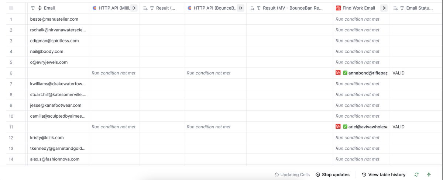Select cell jesse@kanefootwear.com
Viewport: 443px width, 180px height.
point(58,105)
